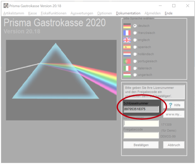Viewport: 196px width, 164px height.
Task: Choose the englisch radio option
Action: pyautogui.click(x=135, y=40)
